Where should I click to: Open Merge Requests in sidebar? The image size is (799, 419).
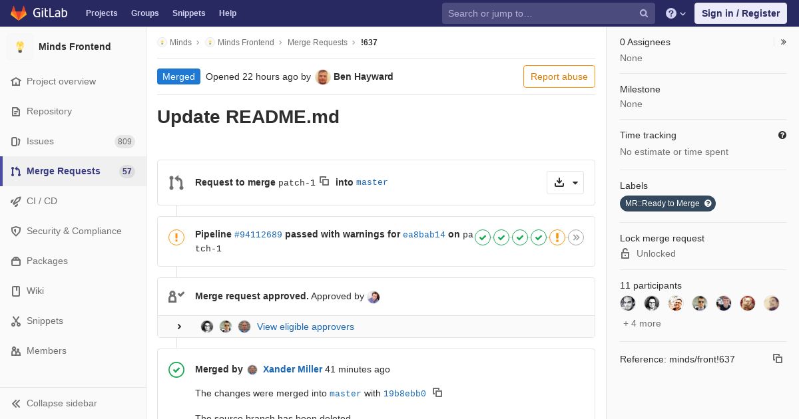click(73, 171)
